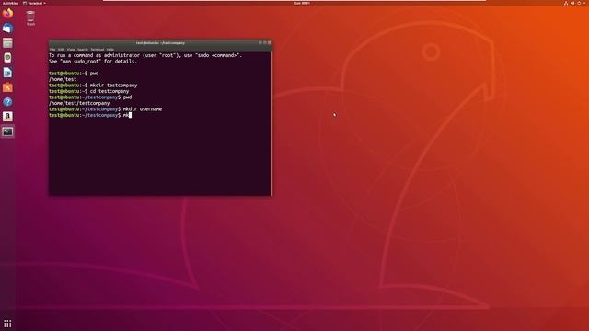Click the "/home/test" output line
Image resolution: width=589 pixels, height=331 pixels.
point(63,79)
